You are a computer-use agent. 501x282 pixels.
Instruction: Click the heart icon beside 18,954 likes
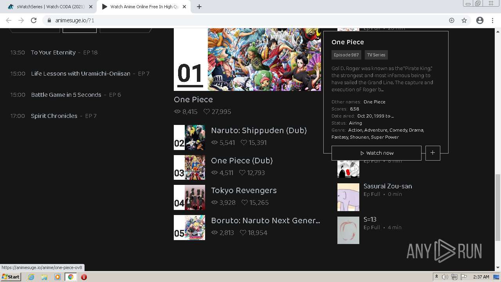243,233
